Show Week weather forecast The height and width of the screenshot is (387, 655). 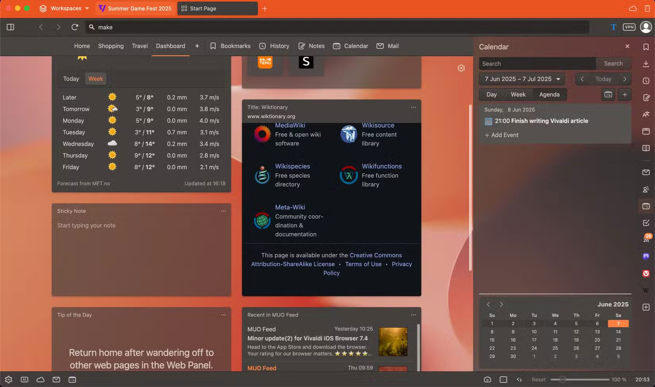pos(96,79)
